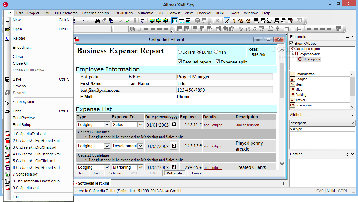Expand the main toolbar overflow arrow after FILE icon
The width and height of the screenshot is (358, 202).
point(210,22)
